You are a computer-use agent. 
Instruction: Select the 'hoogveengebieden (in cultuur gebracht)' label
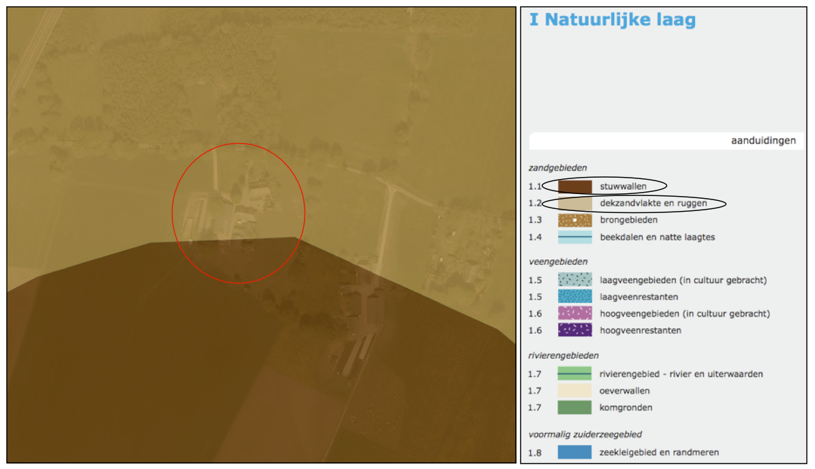tap(685, 314)
